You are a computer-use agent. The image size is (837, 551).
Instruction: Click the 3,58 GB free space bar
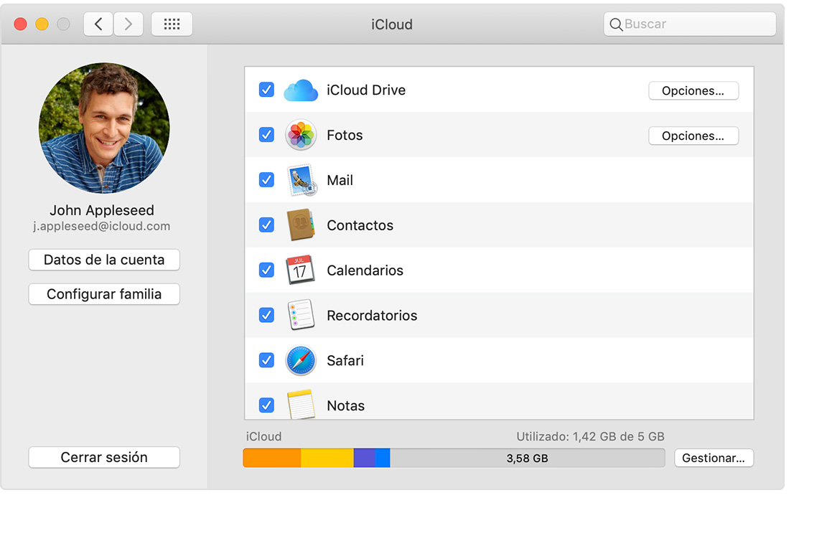[528, 458]
